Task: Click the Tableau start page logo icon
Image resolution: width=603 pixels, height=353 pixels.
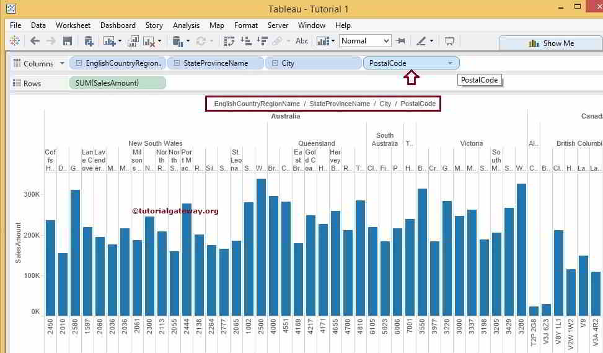Action: pos(14,41)
